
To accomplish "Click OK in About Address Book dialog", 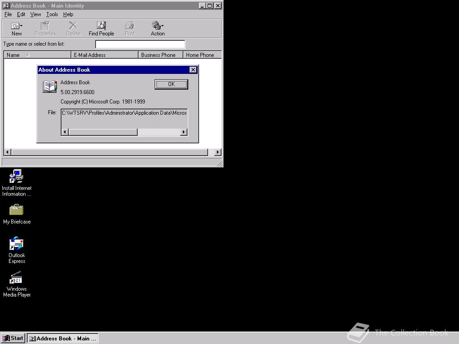I will pyautogui.click(x=171, y=84).
